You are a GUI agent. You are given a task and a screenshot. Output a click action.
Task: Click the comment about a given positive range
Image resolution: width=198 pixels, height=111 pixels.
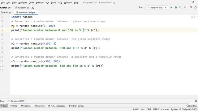(x=58, y=21)
